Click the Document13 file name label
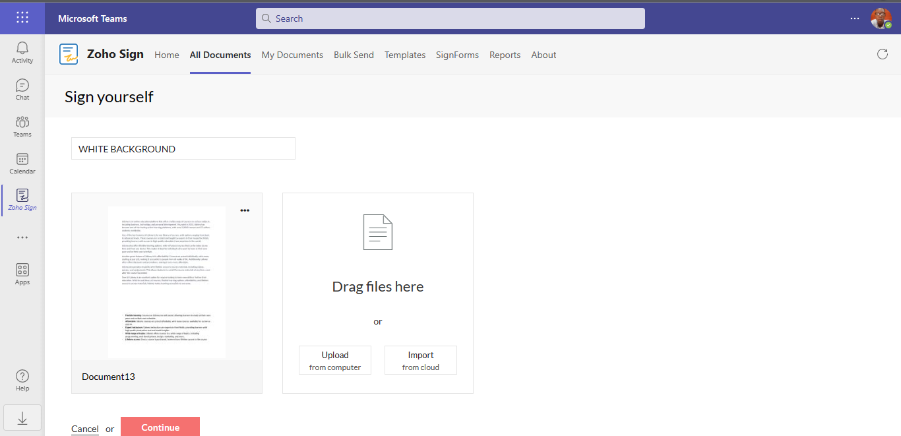 [x=108, y=377]
